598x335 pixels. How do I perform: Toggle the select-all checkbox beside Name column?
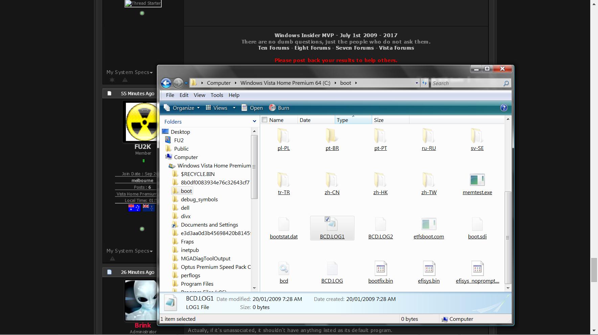[x=264, y=120]
